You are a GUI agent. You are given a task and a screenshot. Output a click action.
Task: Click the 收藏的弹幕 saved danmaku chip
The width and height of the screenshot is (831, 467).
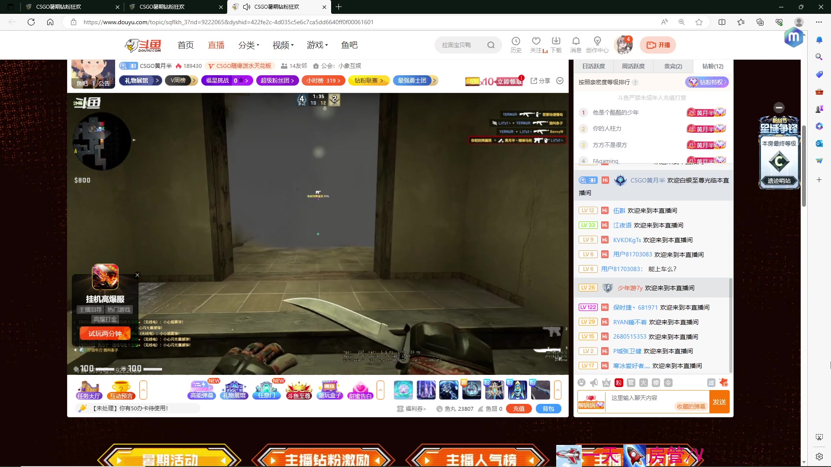pyautogui.click(x=691, y=406)
